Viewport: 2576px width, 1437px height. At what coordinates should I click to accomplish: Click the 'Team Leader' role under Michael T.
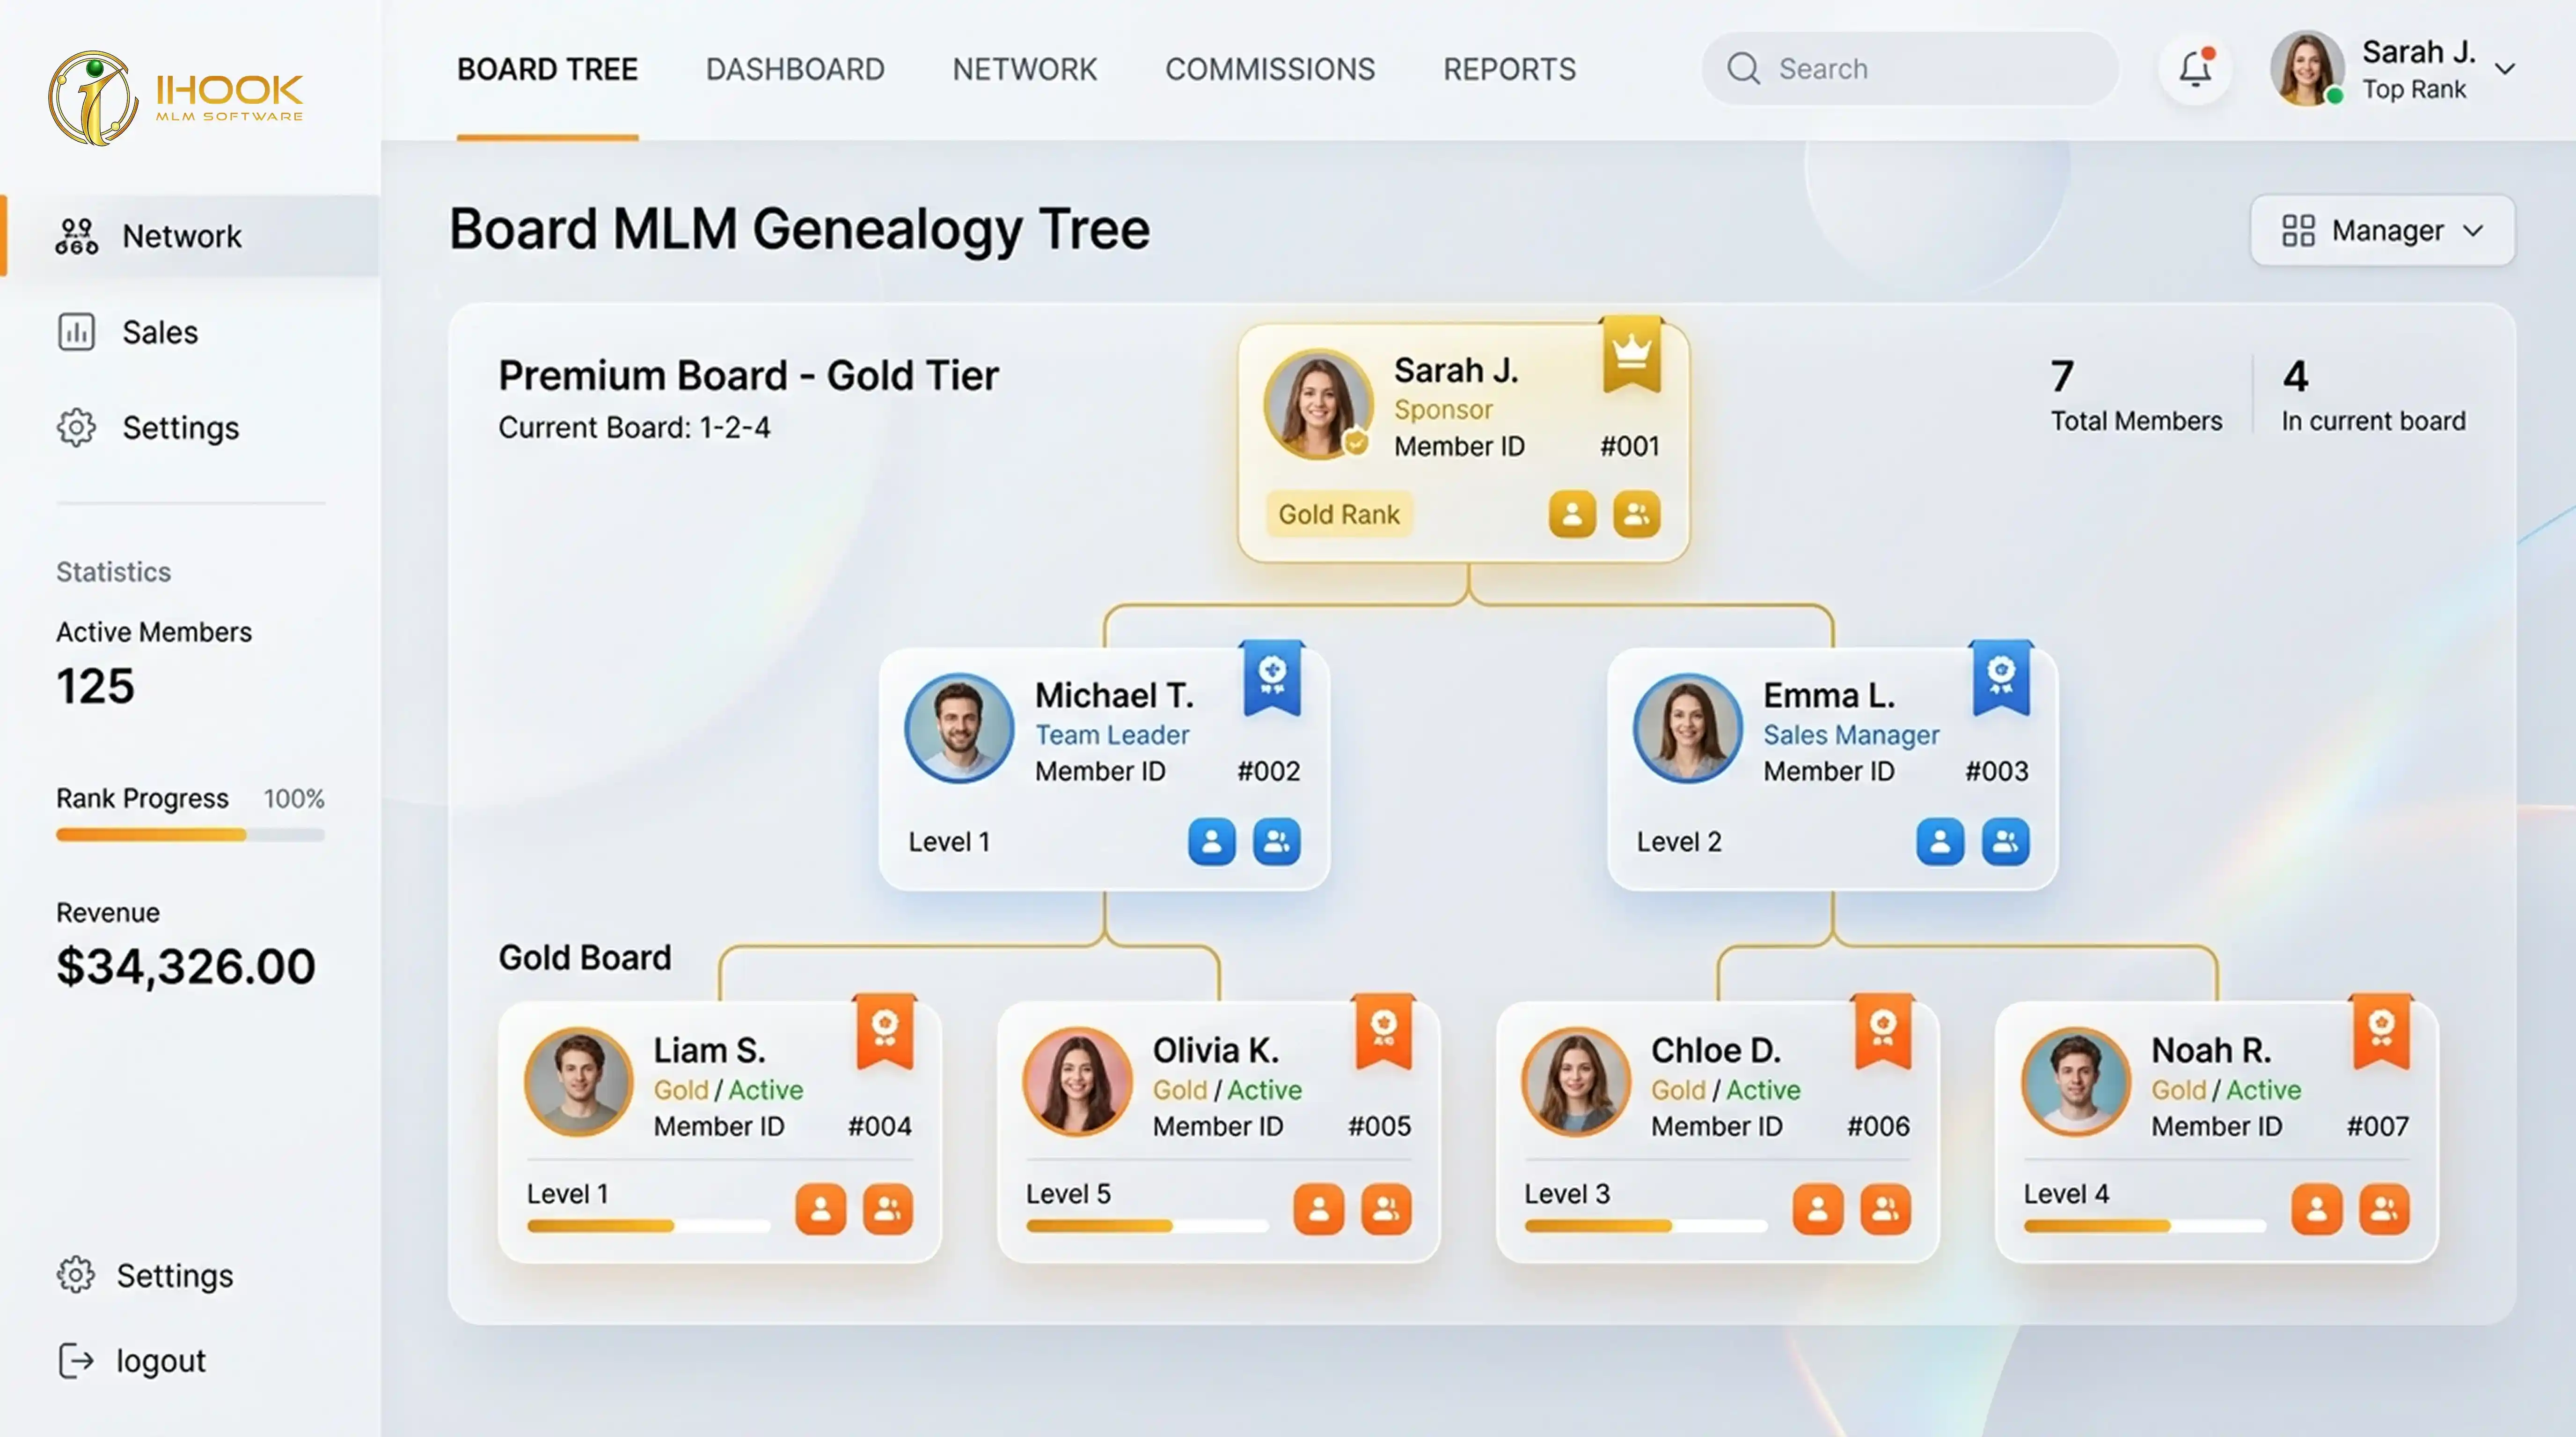coord(1112,734)
